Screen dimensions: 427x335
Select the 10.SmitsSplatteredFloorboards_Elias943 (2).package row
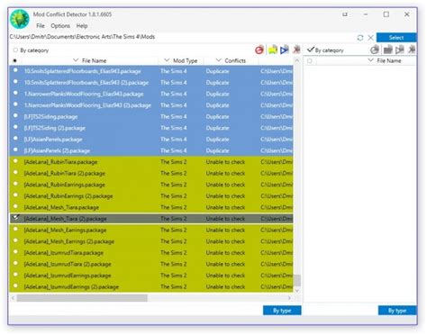point(151,83)
